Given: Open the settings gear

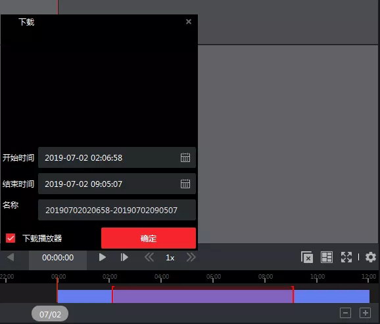Looking at the screenshot, I should (x=371, y=257).
